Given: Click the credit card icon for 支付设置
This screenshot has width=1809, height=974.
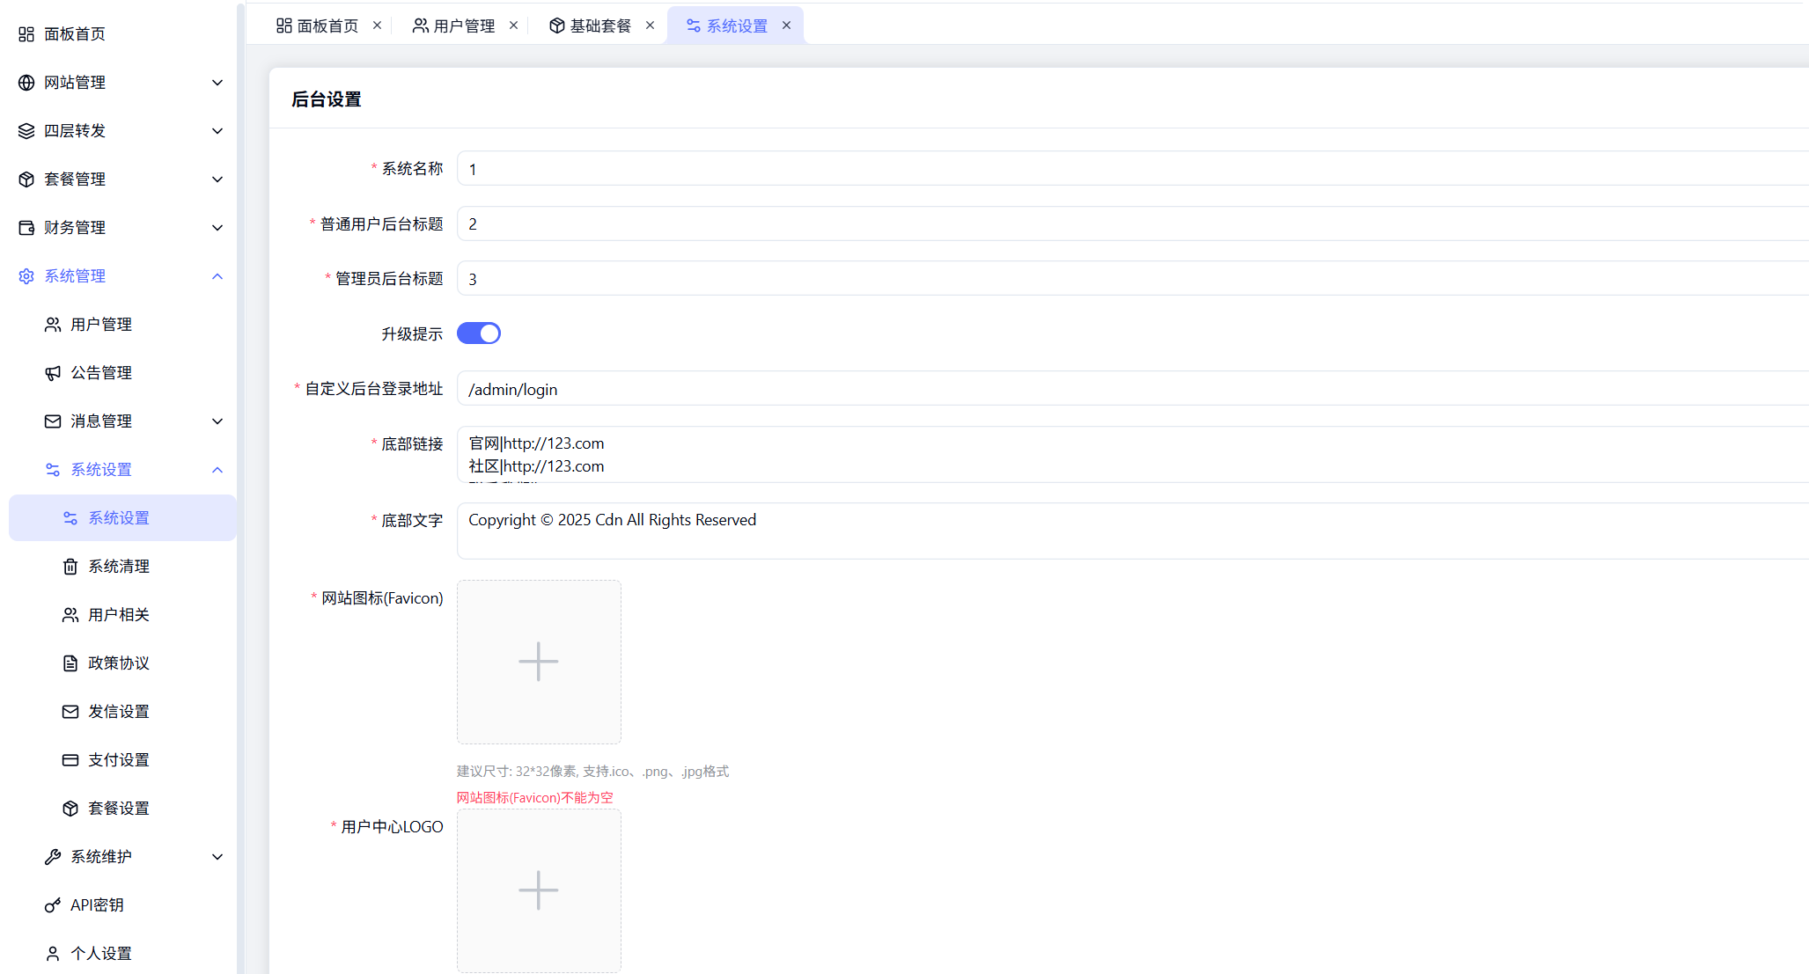Looking at the screenshot, I should click(x=70, y=760).
